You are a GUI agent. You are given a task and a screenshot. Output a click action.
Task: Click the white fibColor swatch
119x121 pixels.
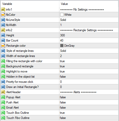[x=62, y=15]
